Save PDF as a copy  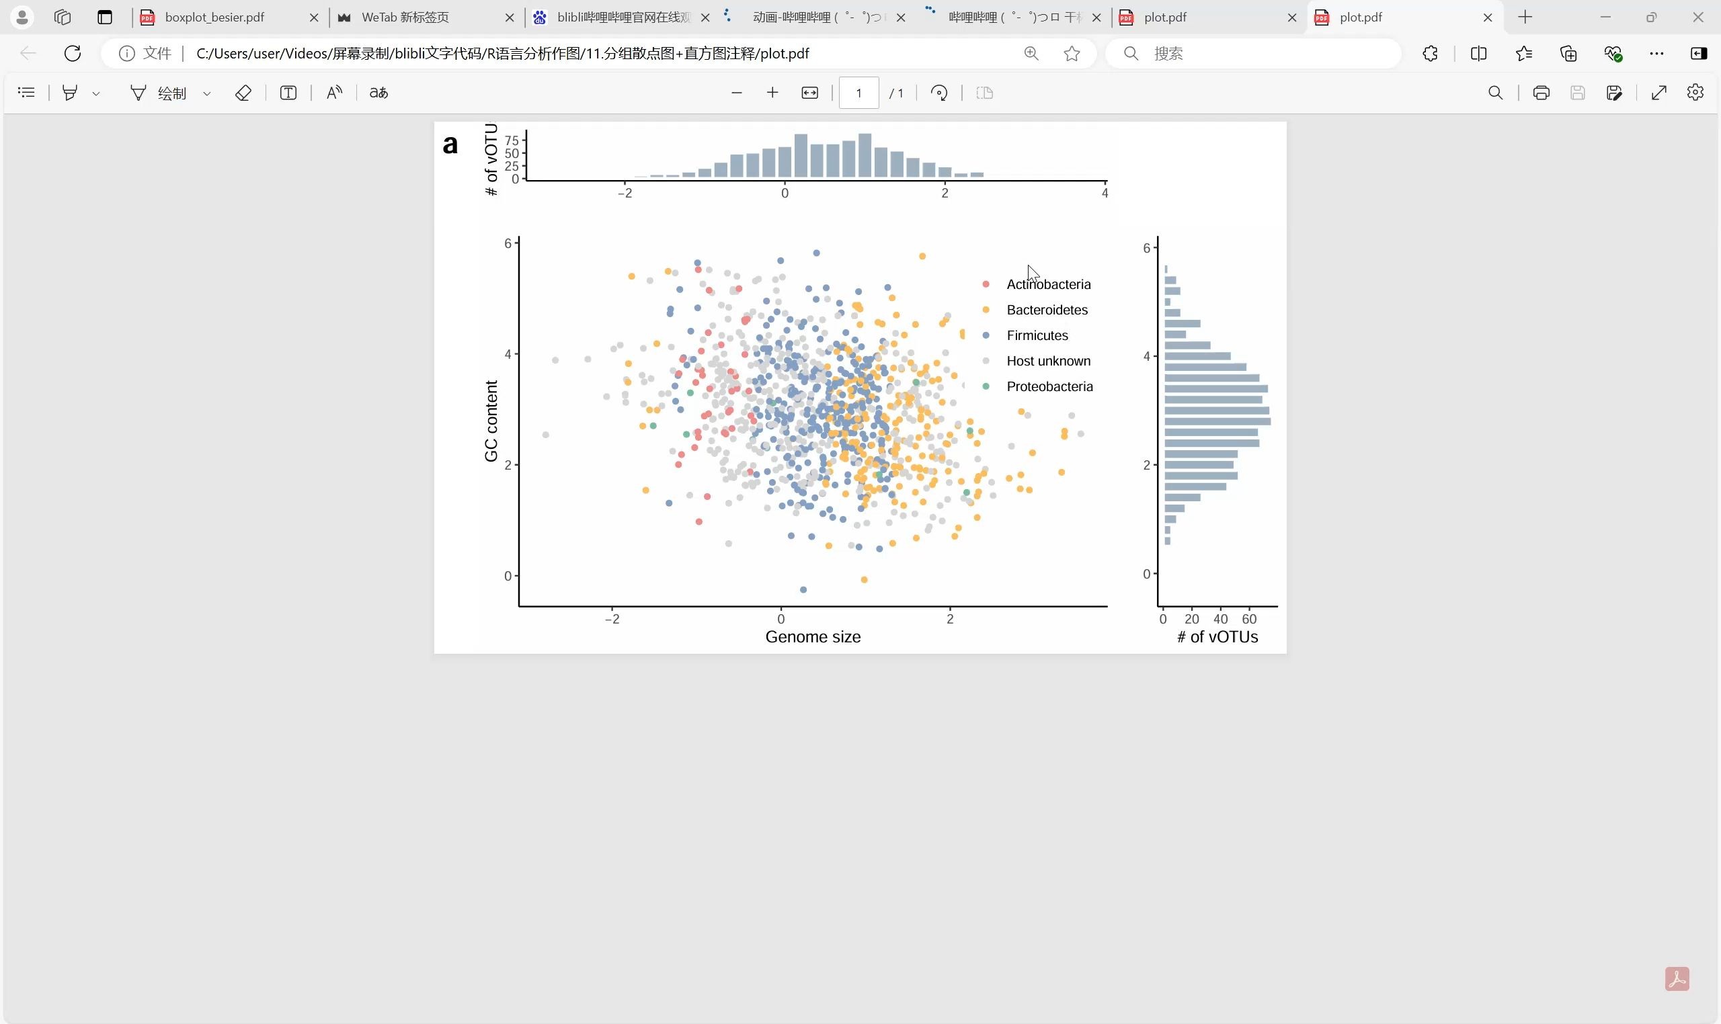click(1614, 93)
